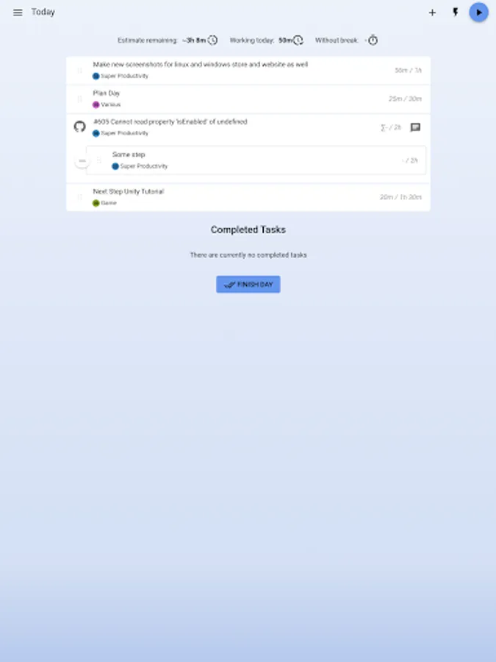
Task: Add a new task with plus icon
Action: click(x=432, y=13)
